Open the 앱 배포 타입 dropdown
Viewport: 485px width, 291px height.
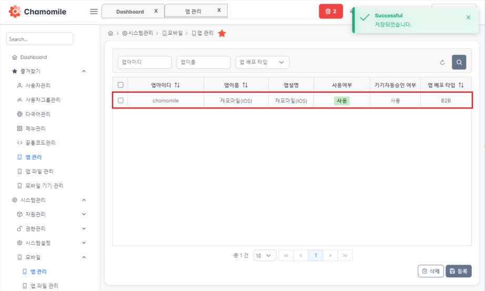click(x=262, y=62)
